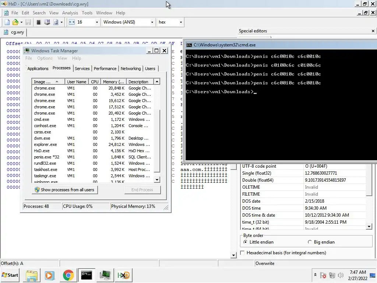Click the network tray icon
The image size is (377, 283).
[332, 275]
